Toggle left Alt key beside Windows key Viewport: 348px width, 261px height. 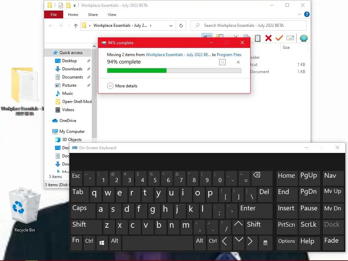point(115,243)
